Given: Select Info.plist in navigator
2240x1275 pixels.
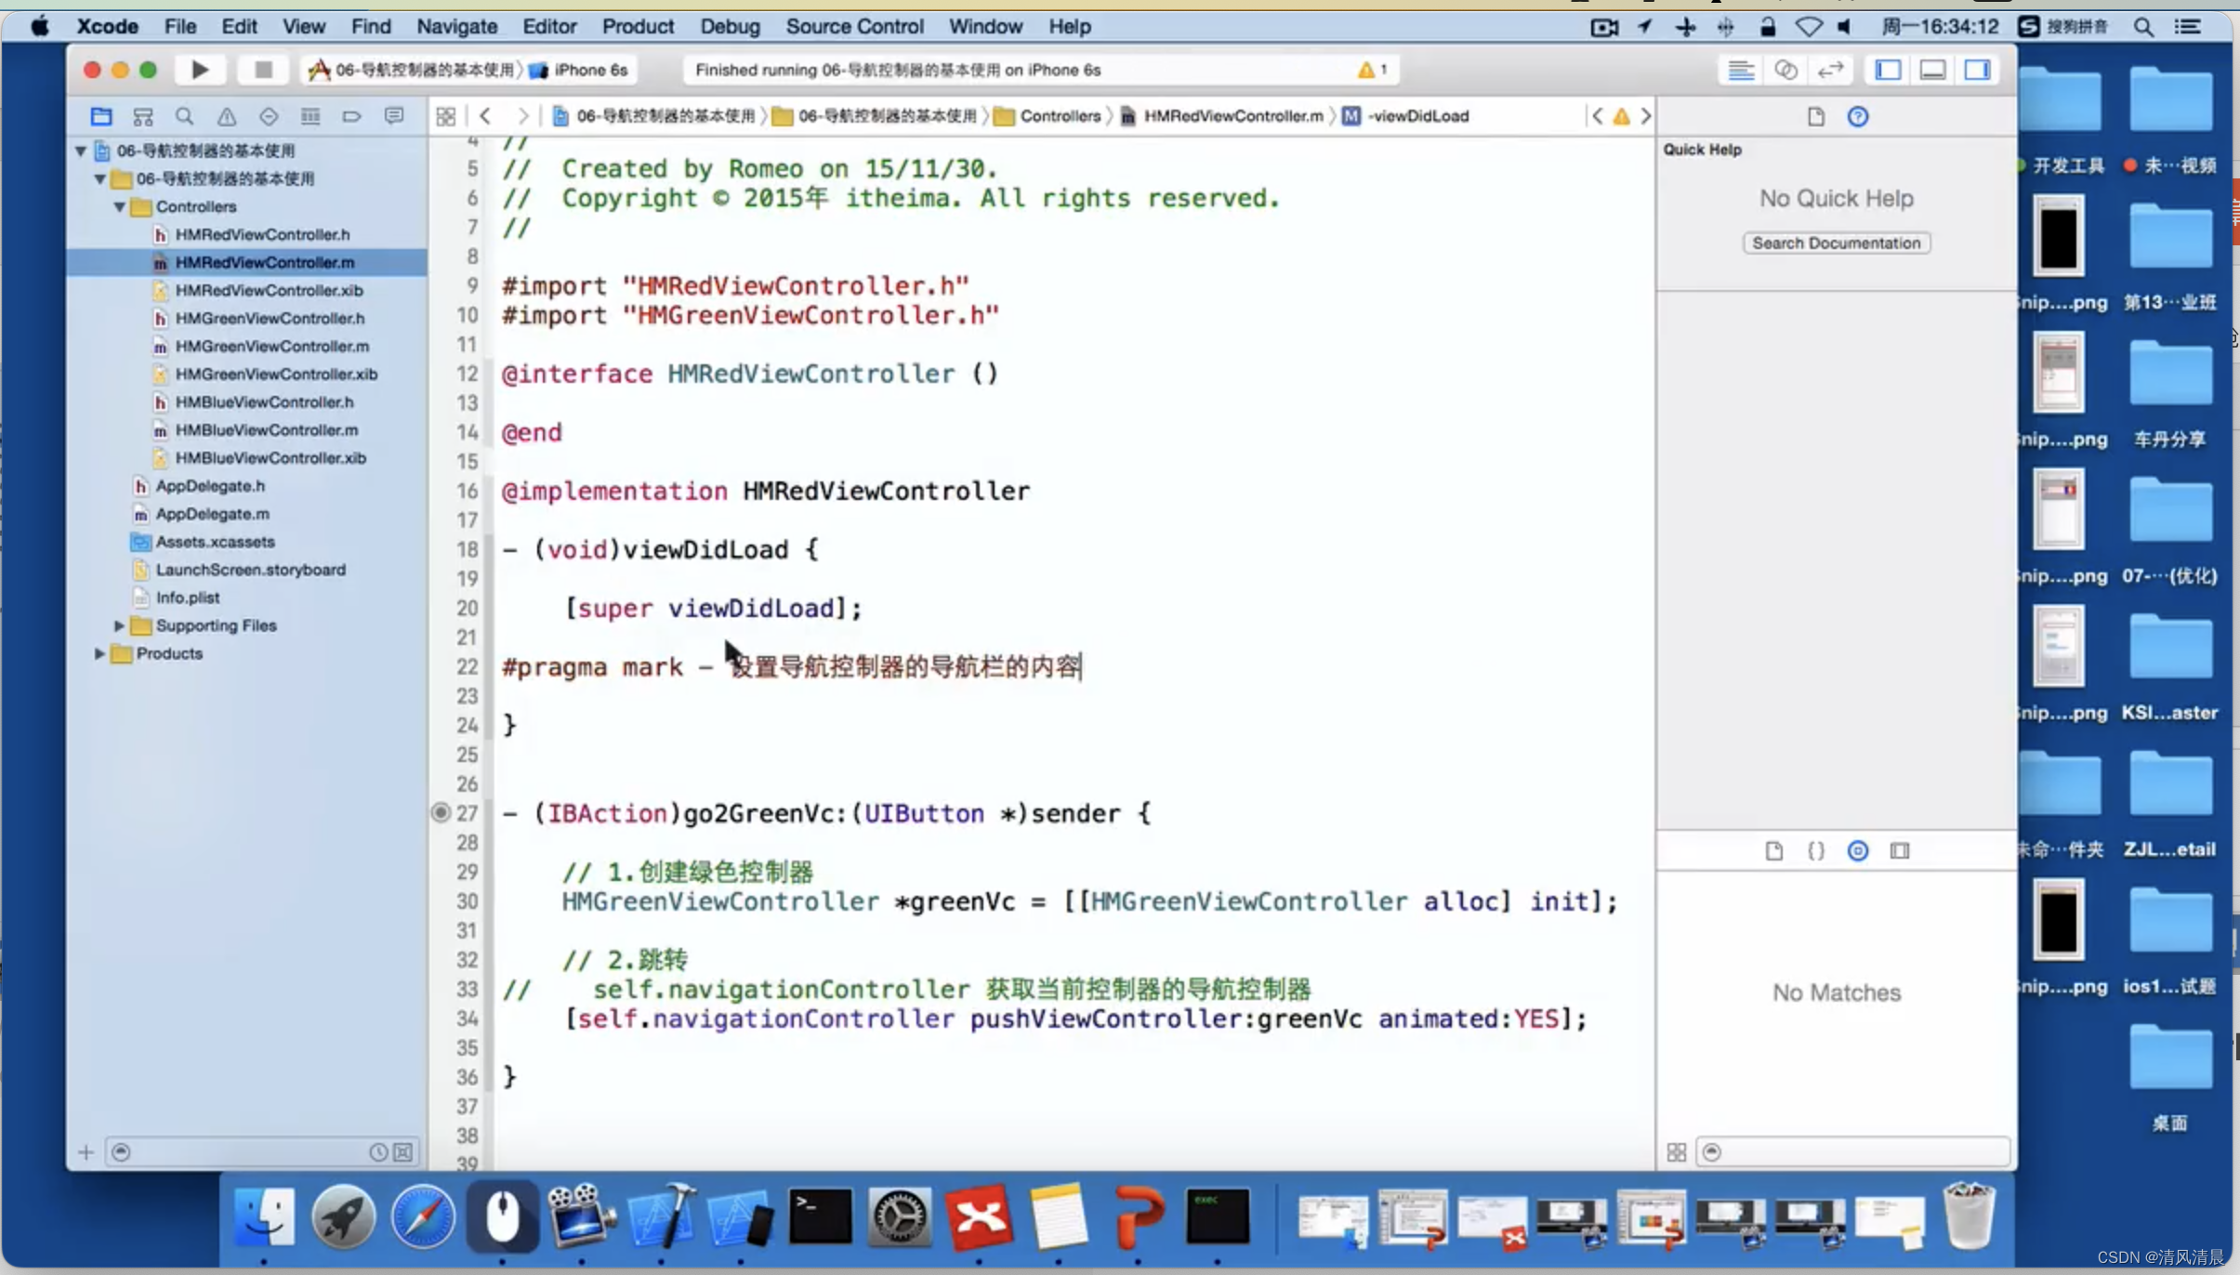Looking at the screenshot, I should coord(187,598).
